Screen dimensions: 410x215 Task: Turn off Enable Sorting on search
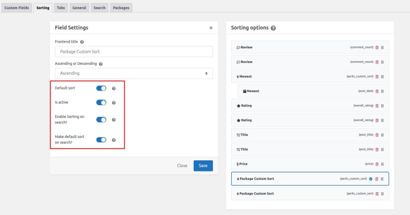coord(101,119)
